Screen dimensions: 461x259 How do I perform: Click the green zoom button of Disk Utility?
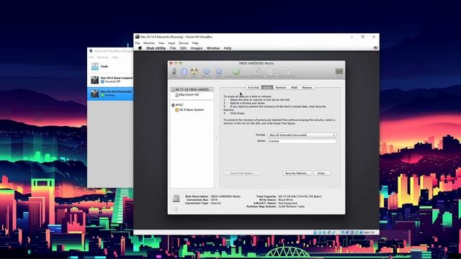point(181,63)
